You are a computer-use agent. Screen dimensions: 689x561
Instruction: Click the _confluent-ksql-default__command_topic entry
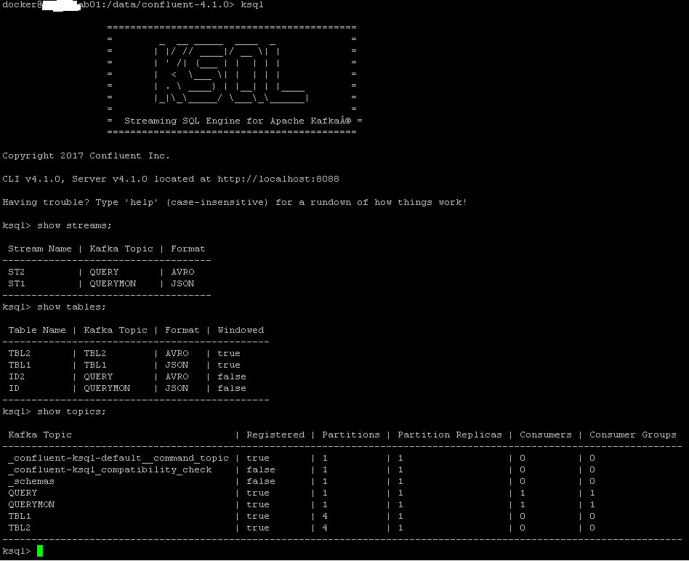(x=116, y=458)
